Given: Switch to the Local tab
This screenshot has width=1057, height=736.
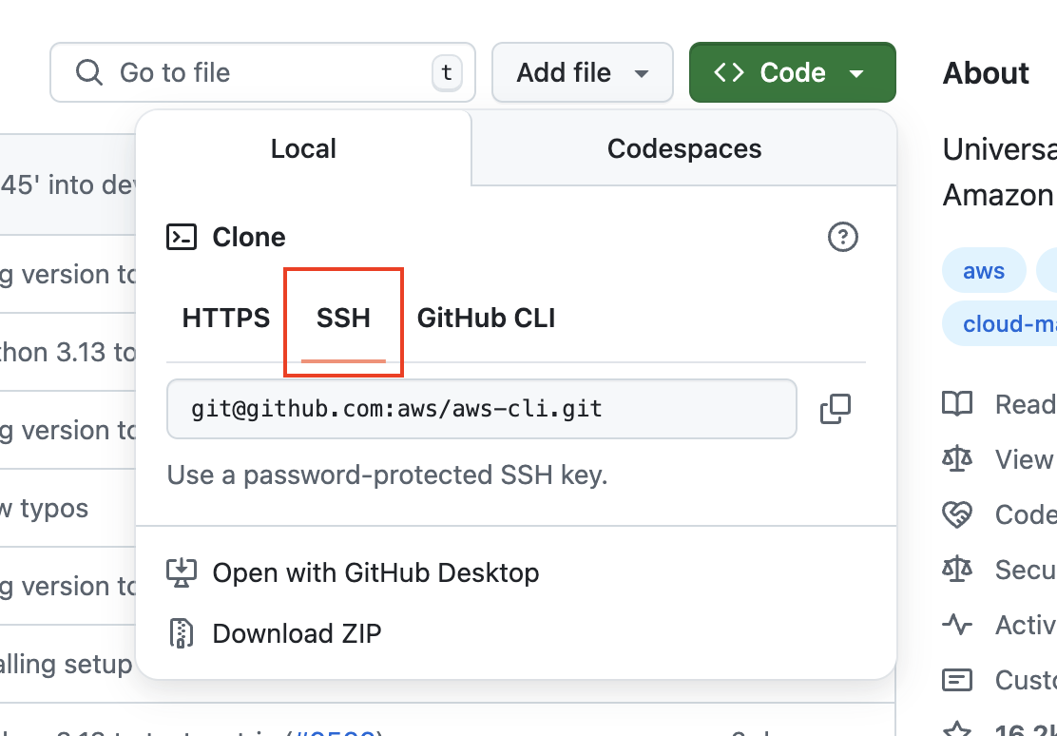Looking at the screenshot, I should pos(303,148).
